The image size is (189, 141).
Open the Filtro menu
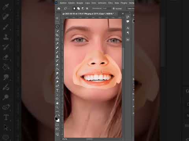(110, 3)
